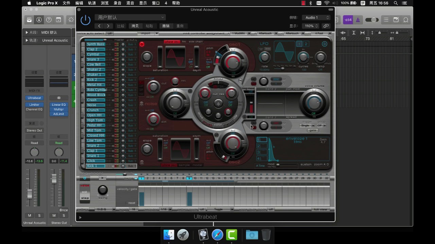
Task: Open the Trash in the Dock
Action: pos(266,235)
